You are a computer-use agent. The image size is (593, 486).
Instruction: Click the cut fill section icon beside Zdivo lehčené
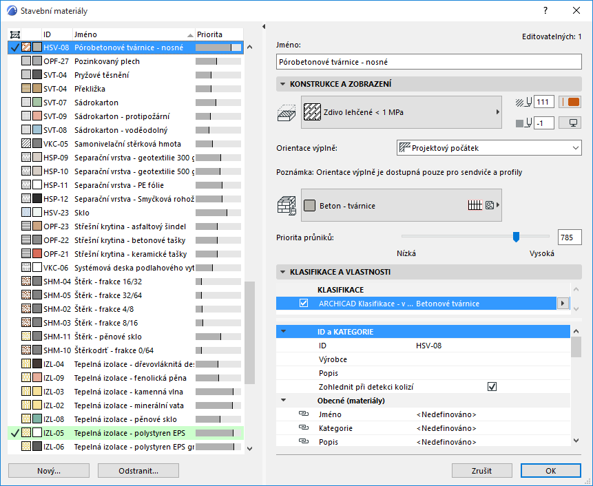click(287, 113)
